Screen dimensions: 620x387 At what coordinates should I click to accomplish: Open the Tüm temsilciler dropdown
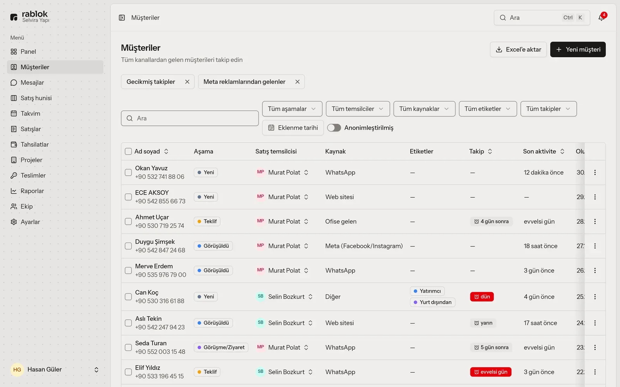[x=358, y=109]
